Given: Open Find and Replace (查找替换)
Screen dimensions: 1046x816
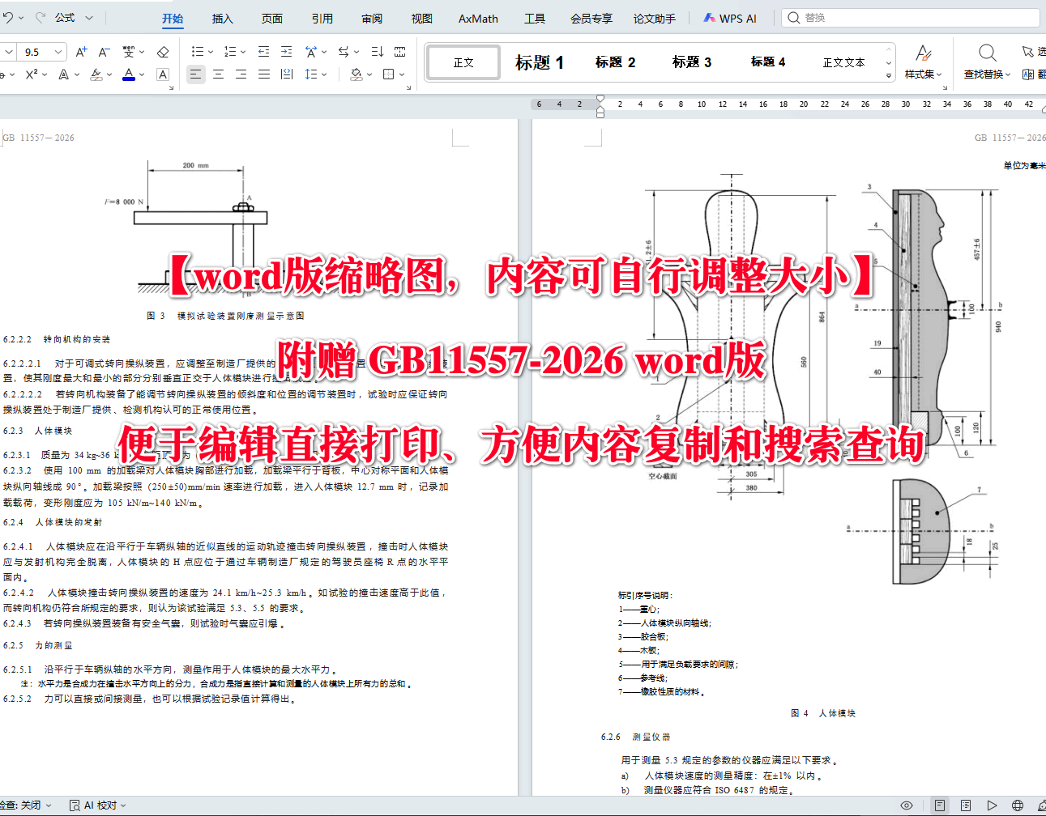Looking at the screenshot, I should (x=988, y=62).
